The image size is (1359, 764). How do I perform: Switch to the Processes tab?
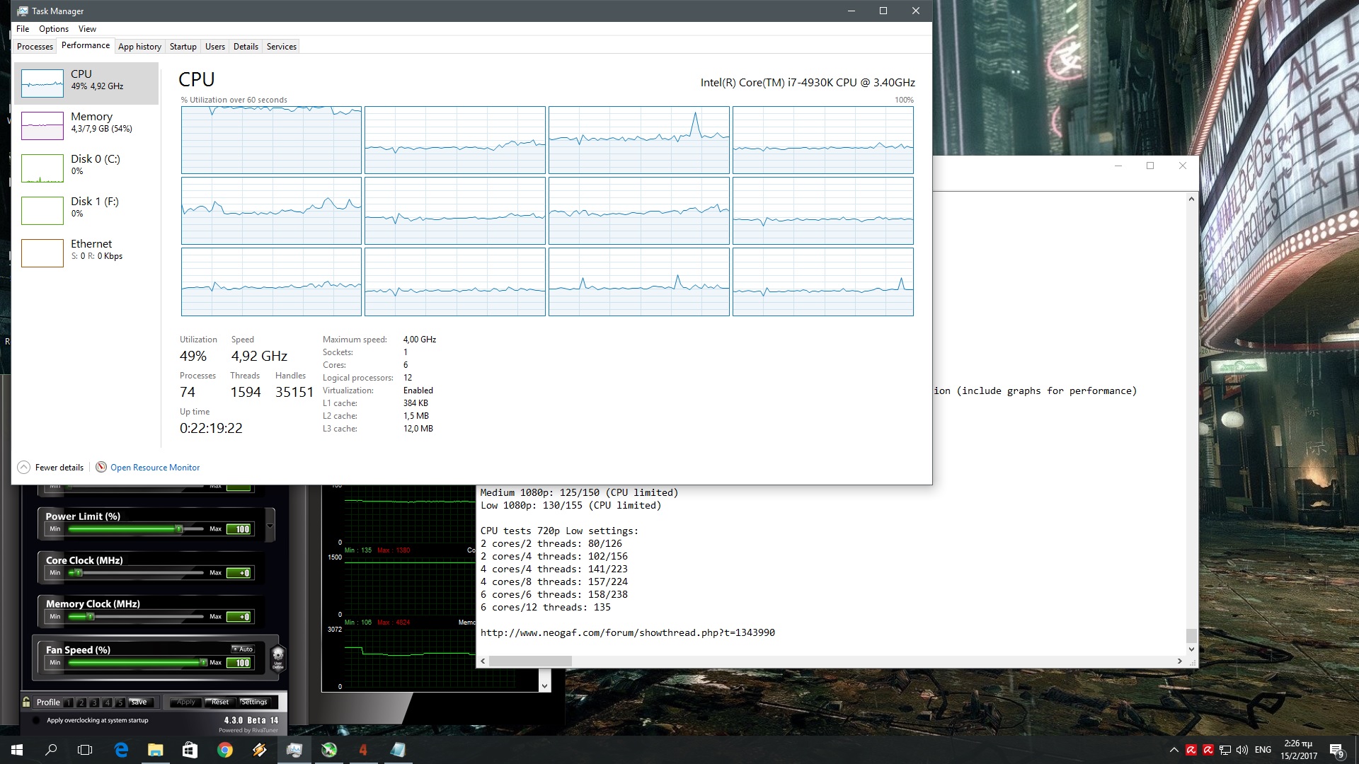pos(35,47)
